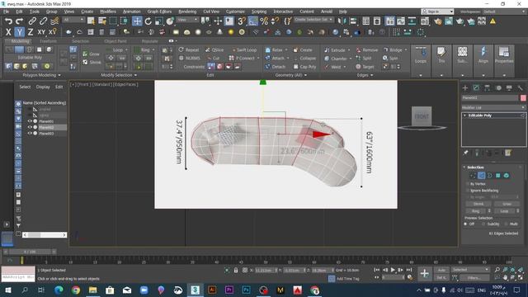Switch to the Freeform ribbon tab
The image size is (528, 297).
pos(49,41)
